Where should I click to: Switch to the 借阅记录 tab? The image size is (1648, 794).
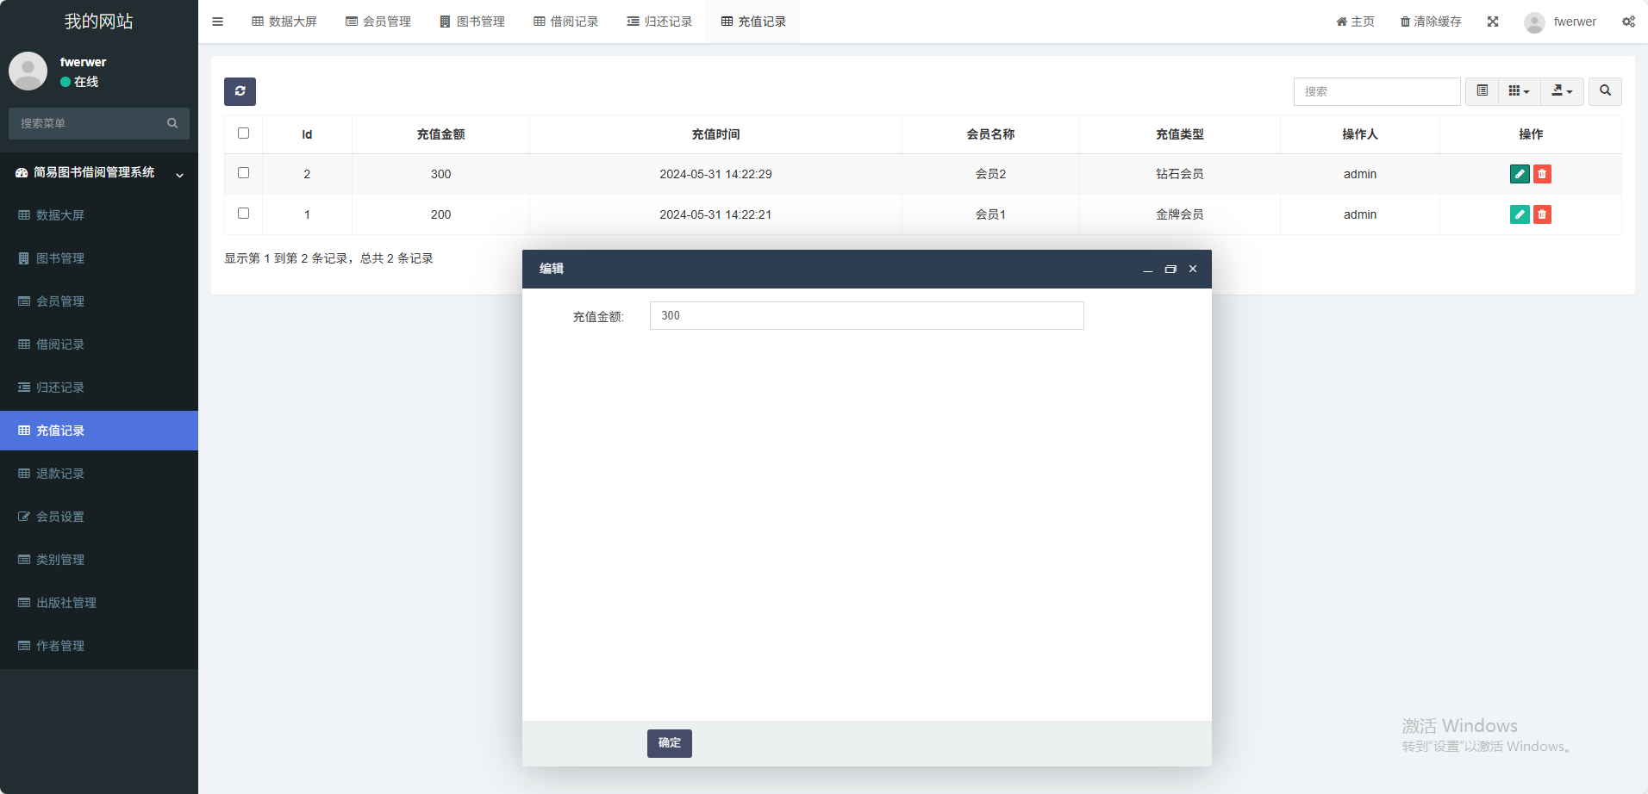click(565, 22)
